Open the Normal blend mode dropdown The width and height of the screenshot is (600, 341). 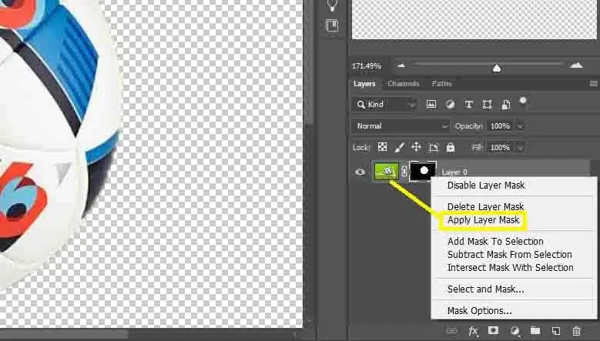click(401, 126)
